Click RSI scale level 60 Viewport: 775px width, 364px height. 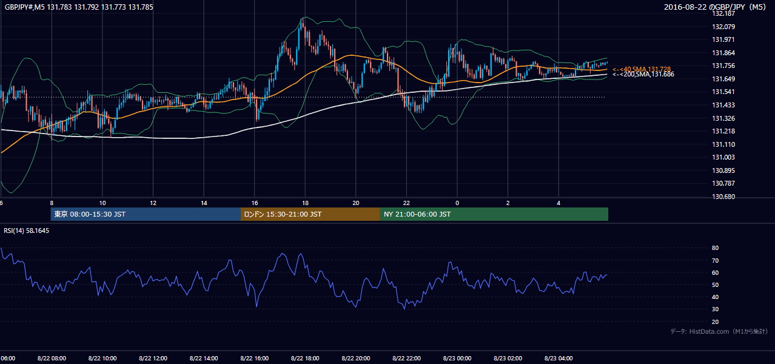coord(716,272)
